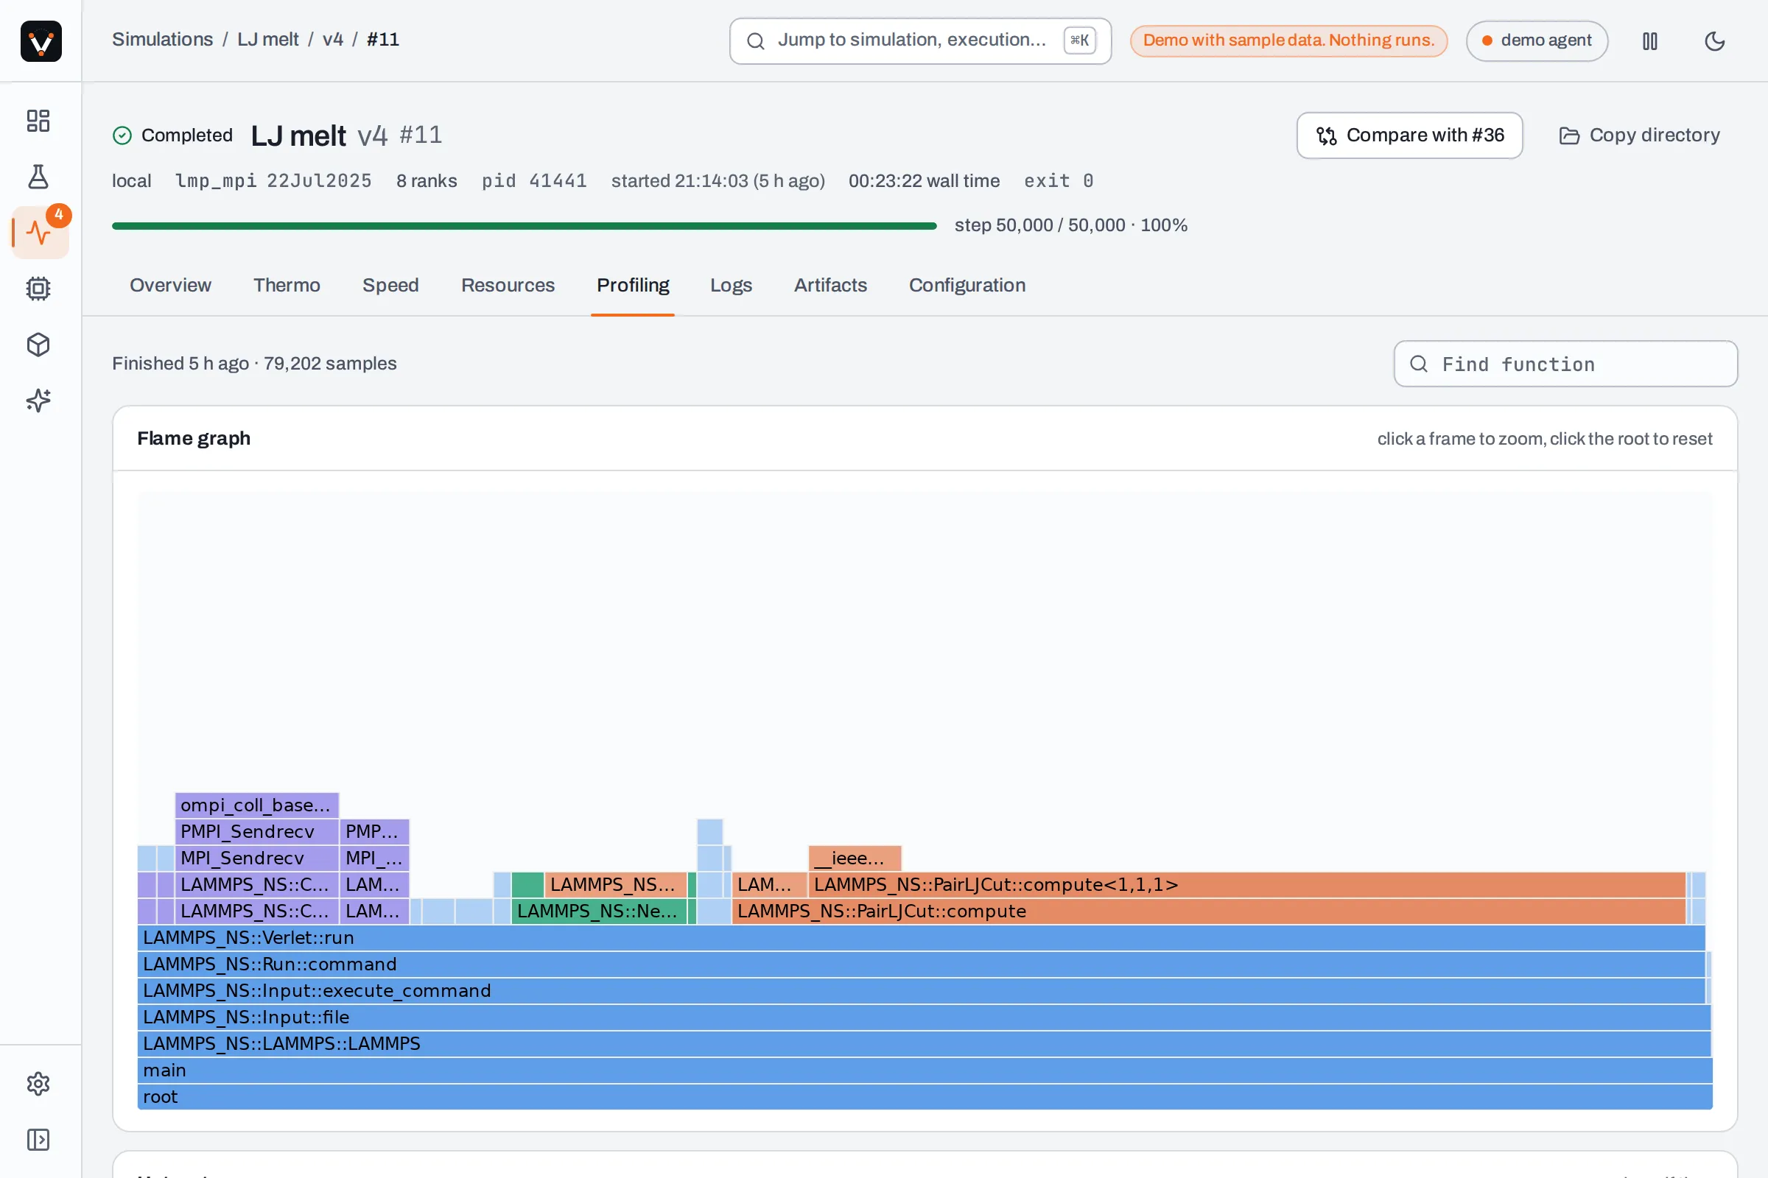The height and width of the screenshot is (1178, 1768).
Task: Click Compare with #36 button
Action: coord(1409,135)
